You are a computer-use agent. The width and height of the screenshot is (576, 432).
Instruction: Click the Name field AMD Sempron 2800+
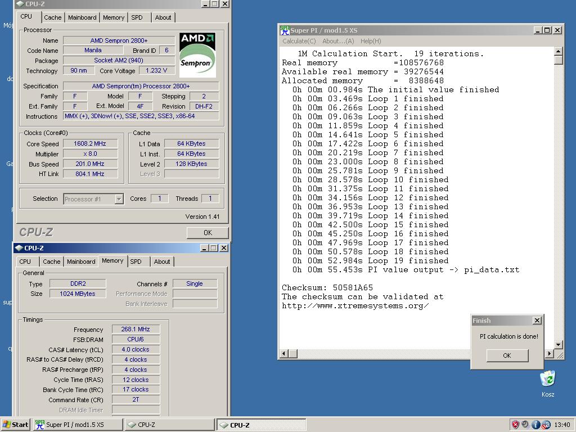[119, 40]
